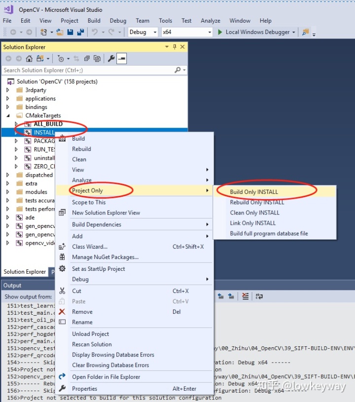Click the Open File toolbar icon
355x402 pixels.
(x=60, y=32)
